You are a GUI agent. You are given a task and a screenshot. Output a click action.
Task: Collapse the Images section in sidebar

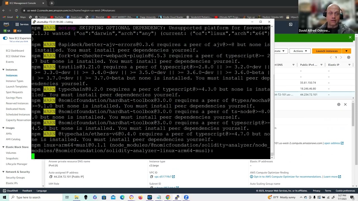(x=3, y=128)
